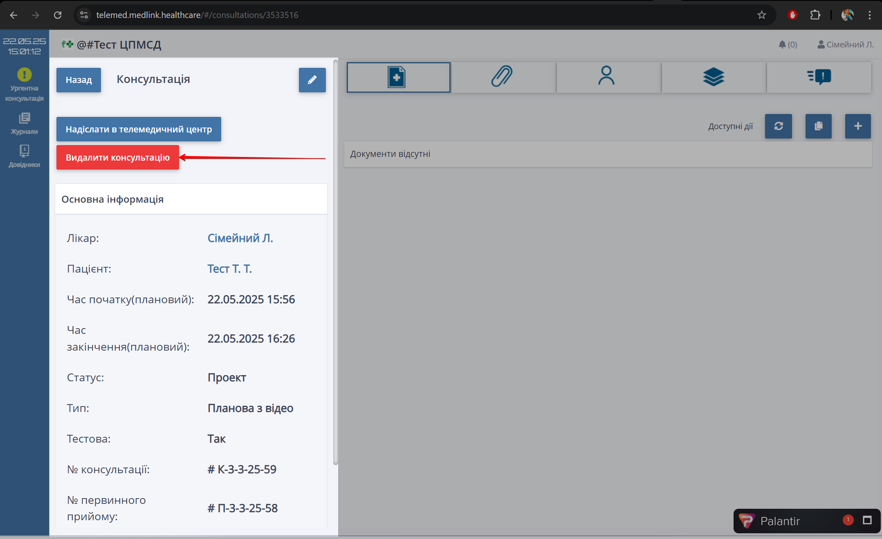
Task: Click the copy documents icon button
Action: [818, 126]
